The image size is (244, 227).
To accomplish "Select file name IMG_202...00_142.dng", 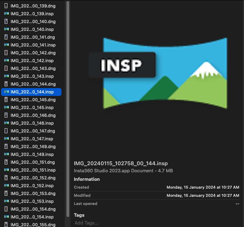I will point(33,53).
